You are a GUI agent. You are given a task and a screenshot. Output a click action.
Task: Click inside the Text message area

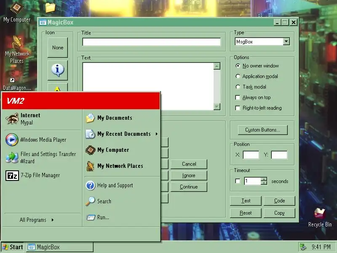click(x=148, y=86)
